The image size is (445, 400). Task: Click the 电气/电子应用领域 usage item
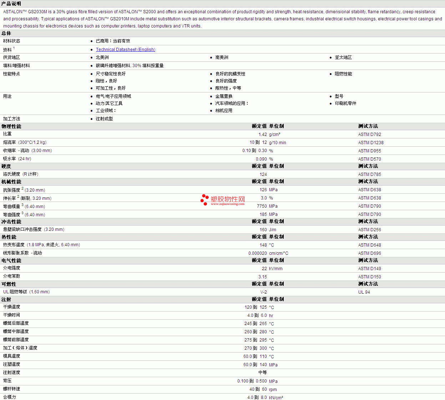point(113,96)
